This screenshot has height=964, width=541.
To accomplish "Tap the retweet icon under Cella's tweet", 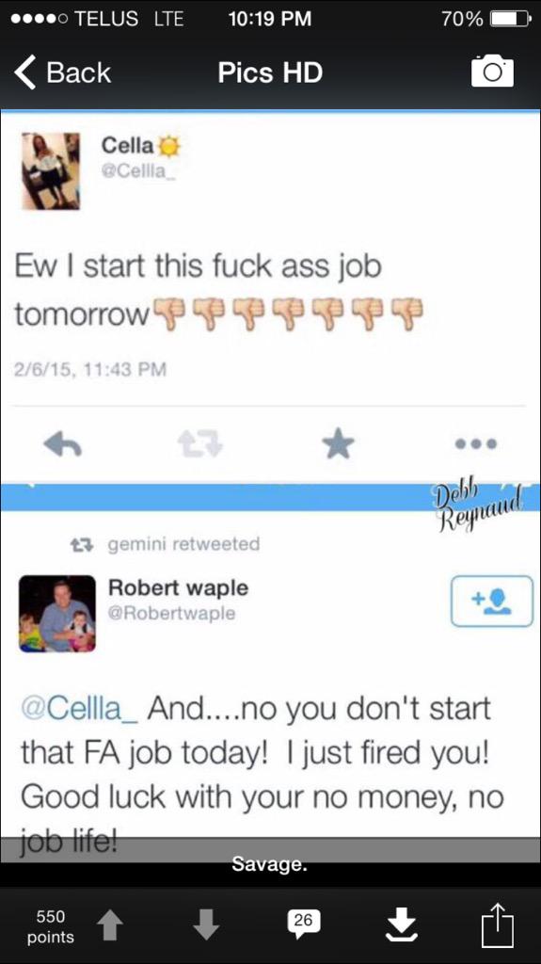I will click(200, 443).
